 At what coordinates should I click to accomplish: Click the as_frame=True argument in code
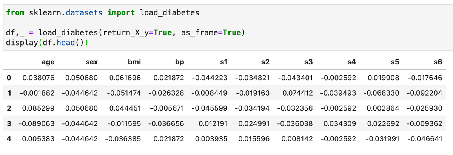tap(211, 33)
